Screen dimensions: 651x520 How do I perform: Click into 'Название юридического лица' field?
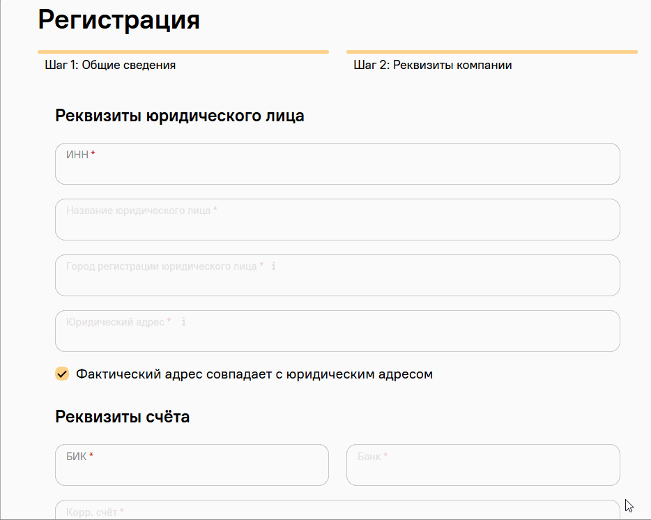[x=337, y=224]
